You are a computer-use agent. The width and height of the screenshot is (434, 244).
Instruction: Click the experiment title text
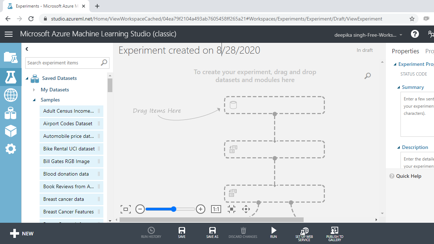[x=189, y=50]
